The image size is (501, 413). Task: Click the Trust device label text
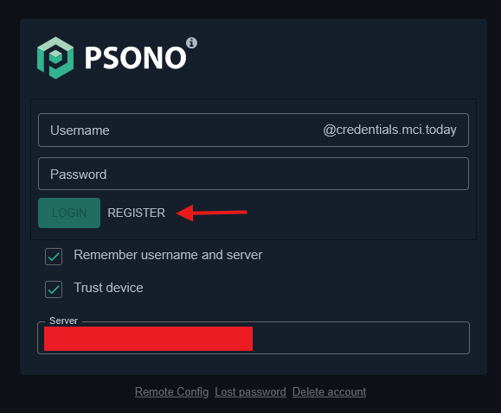tap(108, 288)
